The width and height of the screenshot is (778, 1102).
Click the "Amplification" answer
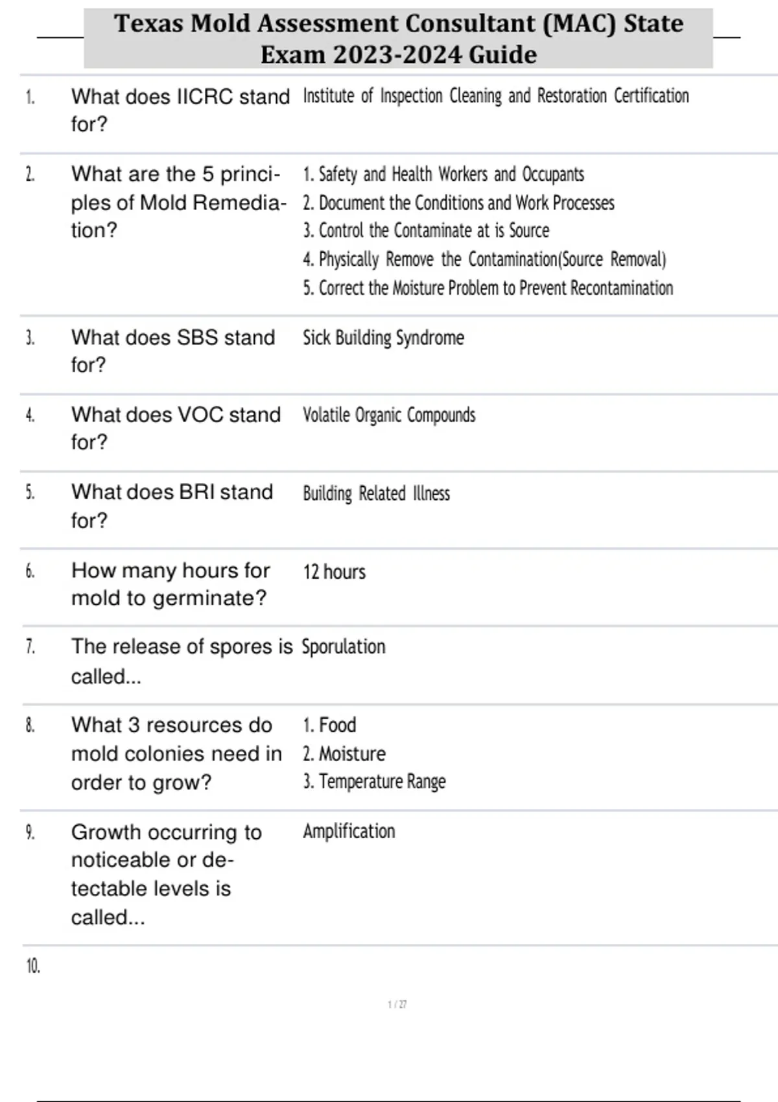pyautogui.click(x=349, y=832)
